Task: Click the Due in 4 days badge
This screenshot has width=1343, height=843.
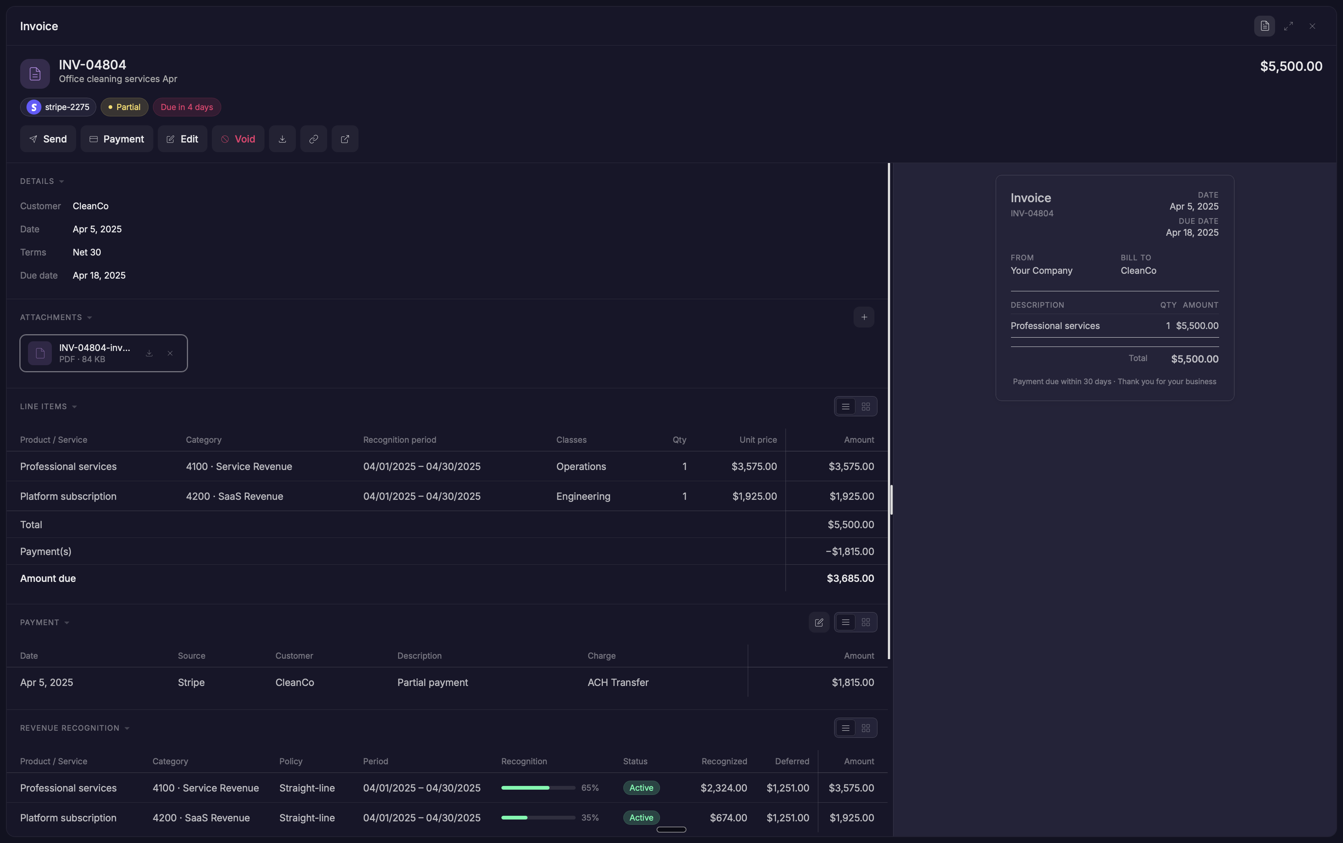Action: [187, 107]
